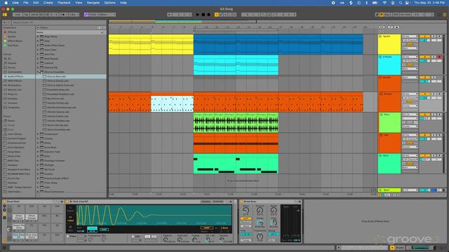Open the Options menu
Viewport: 449px width, 252px height.
(109, 3)
